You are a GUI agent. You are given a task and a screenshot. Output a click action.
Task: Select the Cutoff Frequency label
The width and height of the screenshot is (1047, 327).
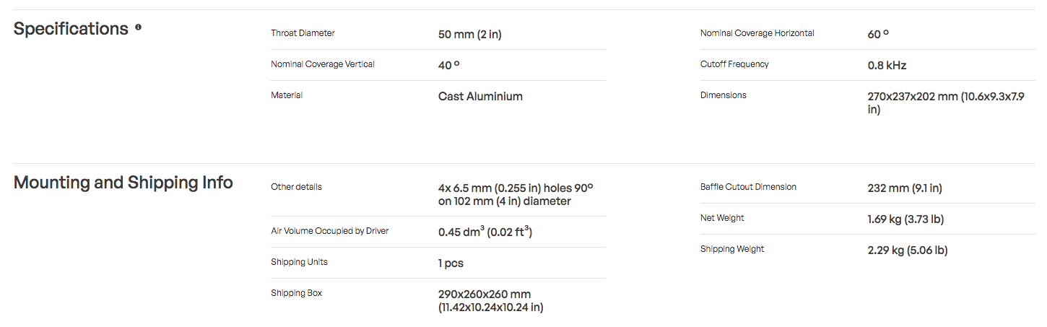click(734, 64)
